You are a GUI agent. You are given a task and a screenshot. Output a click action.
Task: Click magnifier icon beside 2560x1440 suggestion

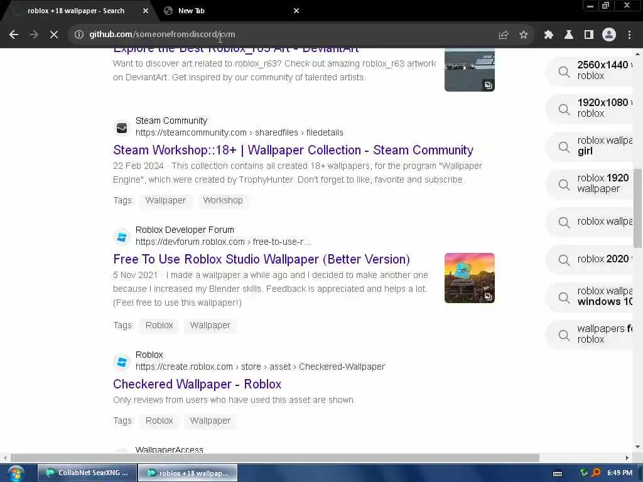(565, 72)
